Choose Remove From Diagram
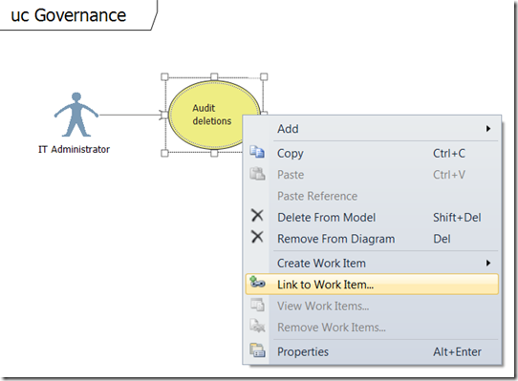 (372, 239)
